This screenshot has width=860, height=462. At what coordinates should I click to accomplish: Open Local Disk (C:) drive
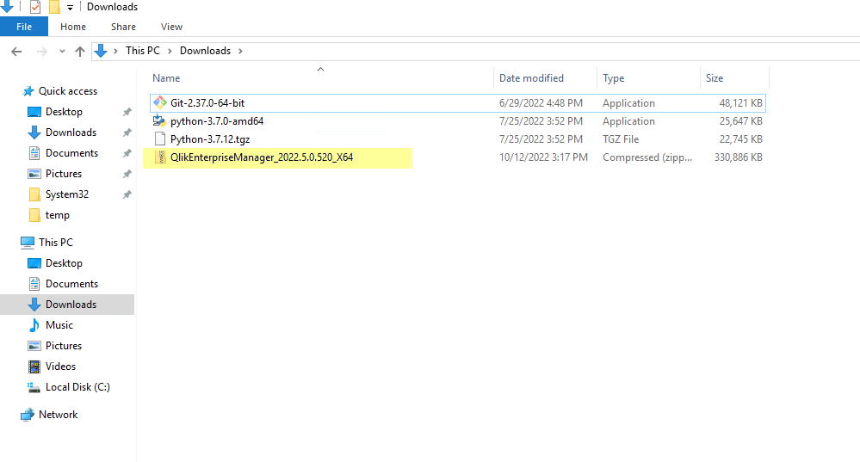77,387
